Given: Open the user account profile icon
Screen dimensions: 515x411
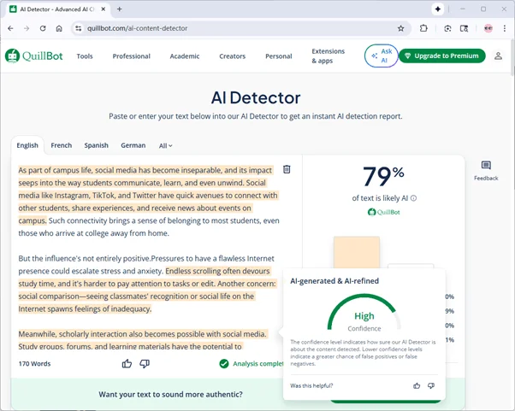Looking at the screenshot, I should coord(498,56).
